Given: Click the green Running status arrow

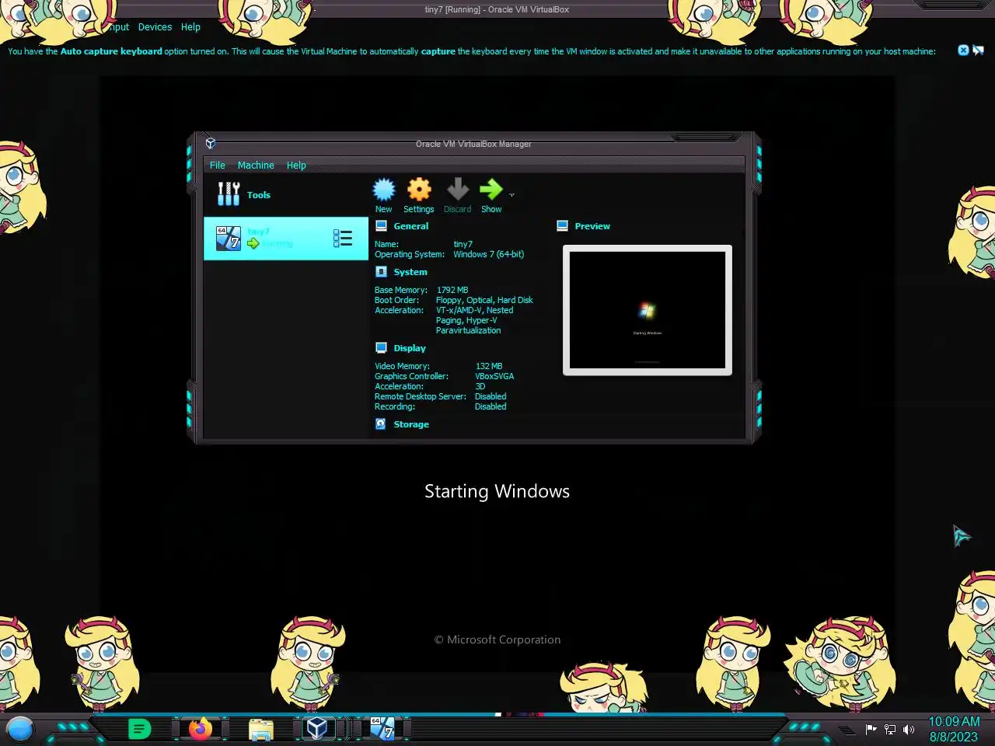Looking at the screenshot, I should coord(253,244).
